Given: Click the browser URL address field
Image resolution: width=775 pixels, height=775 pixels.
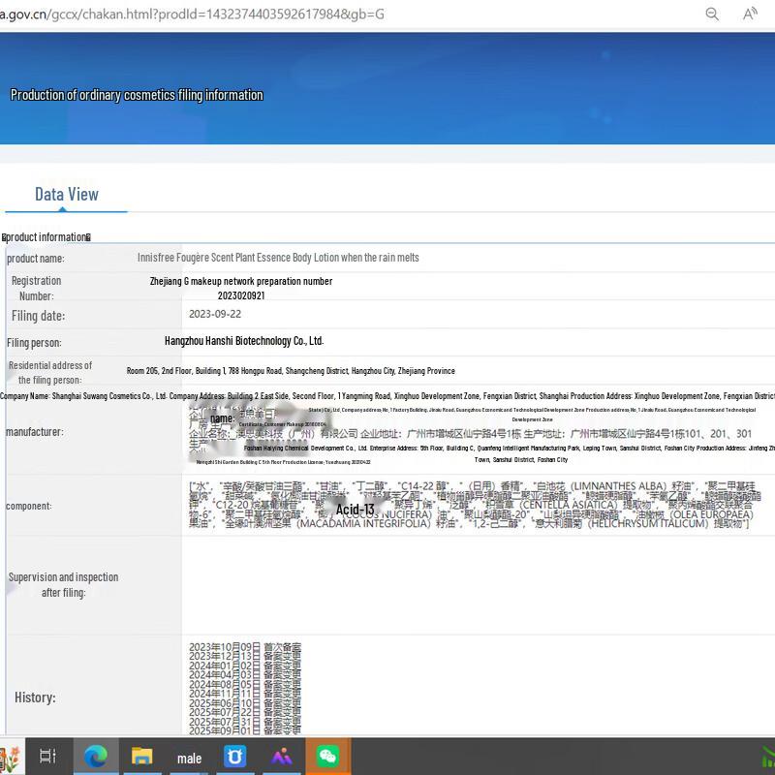Looking at the screenshot, I should (192, 14).
